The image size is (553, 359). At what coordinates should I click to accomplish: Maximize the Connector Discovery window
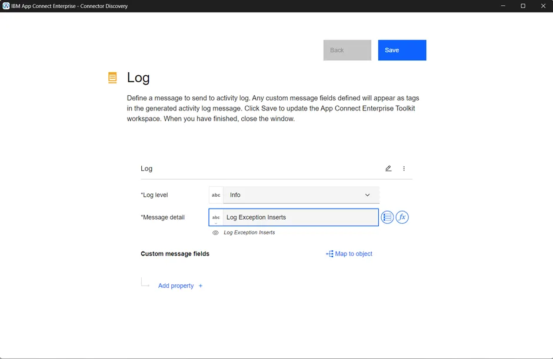pyautogui.click(x=523, y=6)
